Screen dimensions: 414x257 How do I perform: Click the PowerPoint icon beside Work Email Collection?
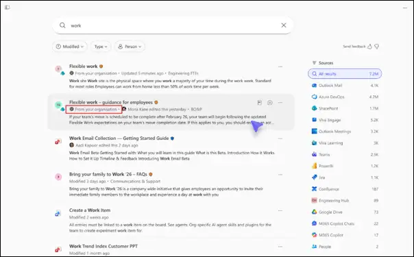tap(58, 142)
